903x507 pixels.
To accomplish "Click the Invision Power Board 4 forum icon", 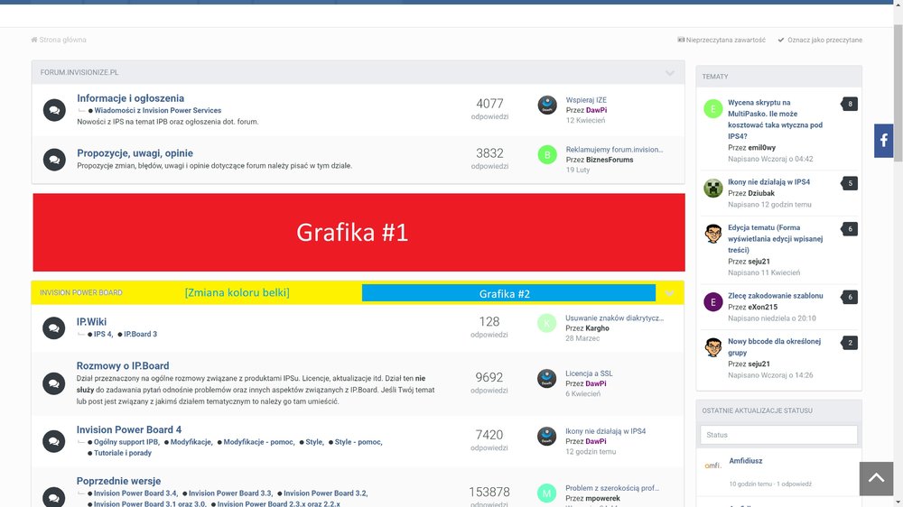I will click(x=54, y=441).
